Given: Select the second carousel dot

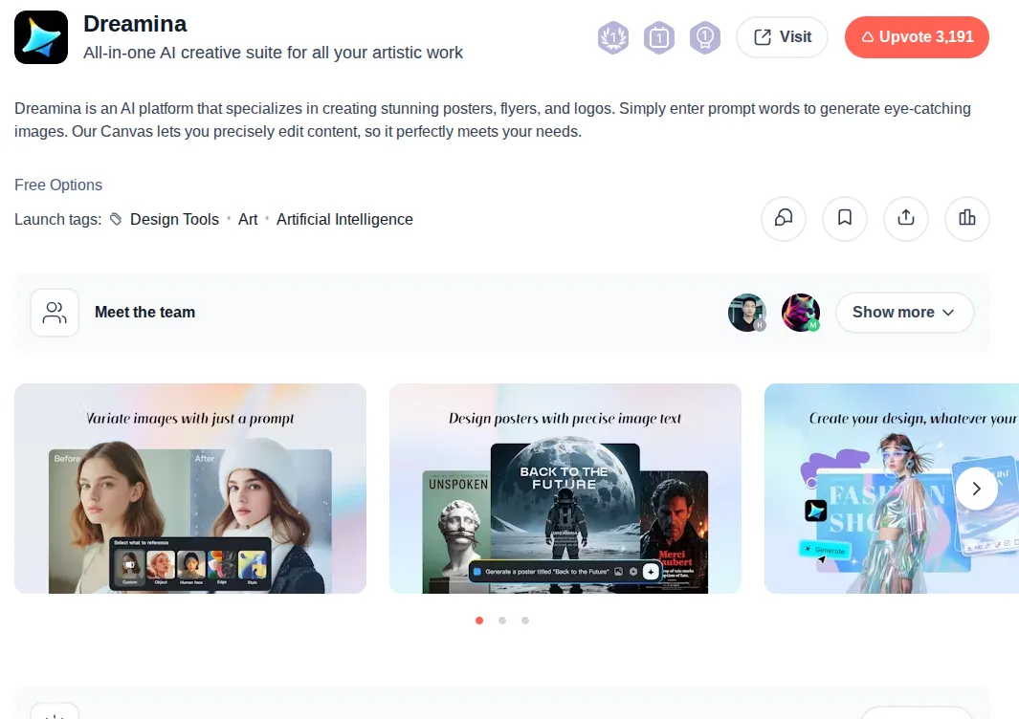Looking at the screenshot, I should [502, 621].
